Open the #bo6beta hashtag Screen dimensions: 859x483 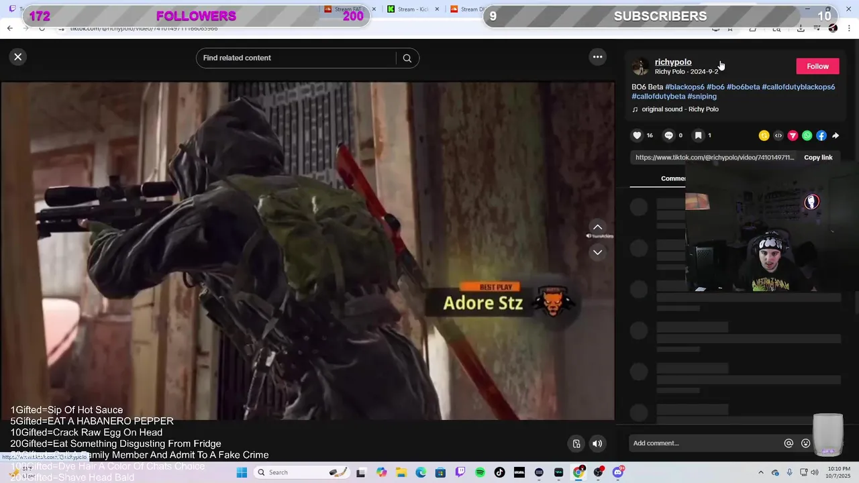[x=743, y=87]
